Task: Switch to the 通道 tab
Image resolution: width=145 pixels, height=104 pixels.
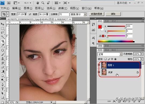Action: click(107, 50)
